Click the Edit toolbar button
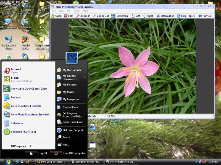The width and height of the screenshot is (221, 165). point(68,16)
